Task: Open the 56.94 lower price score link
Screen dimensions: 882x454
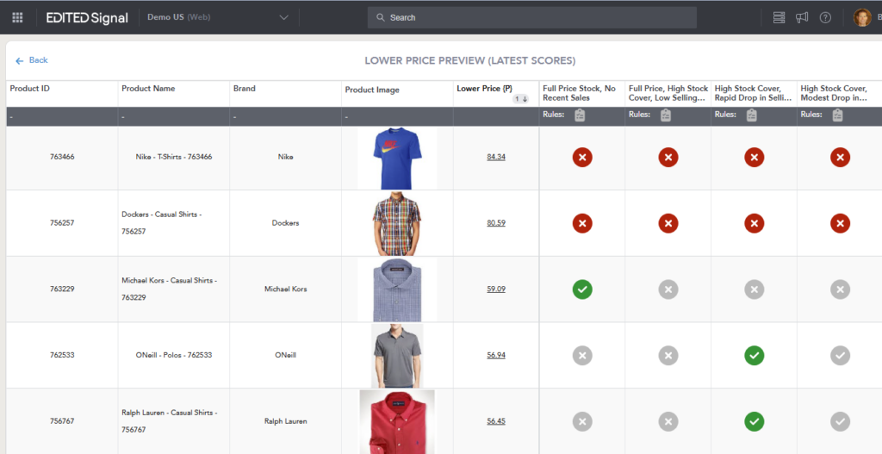Action: coord(496,355)
